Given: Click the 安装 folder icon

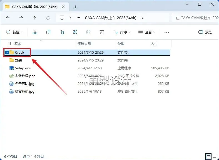Looking at the screenshot, I should (x=12, y=60).
